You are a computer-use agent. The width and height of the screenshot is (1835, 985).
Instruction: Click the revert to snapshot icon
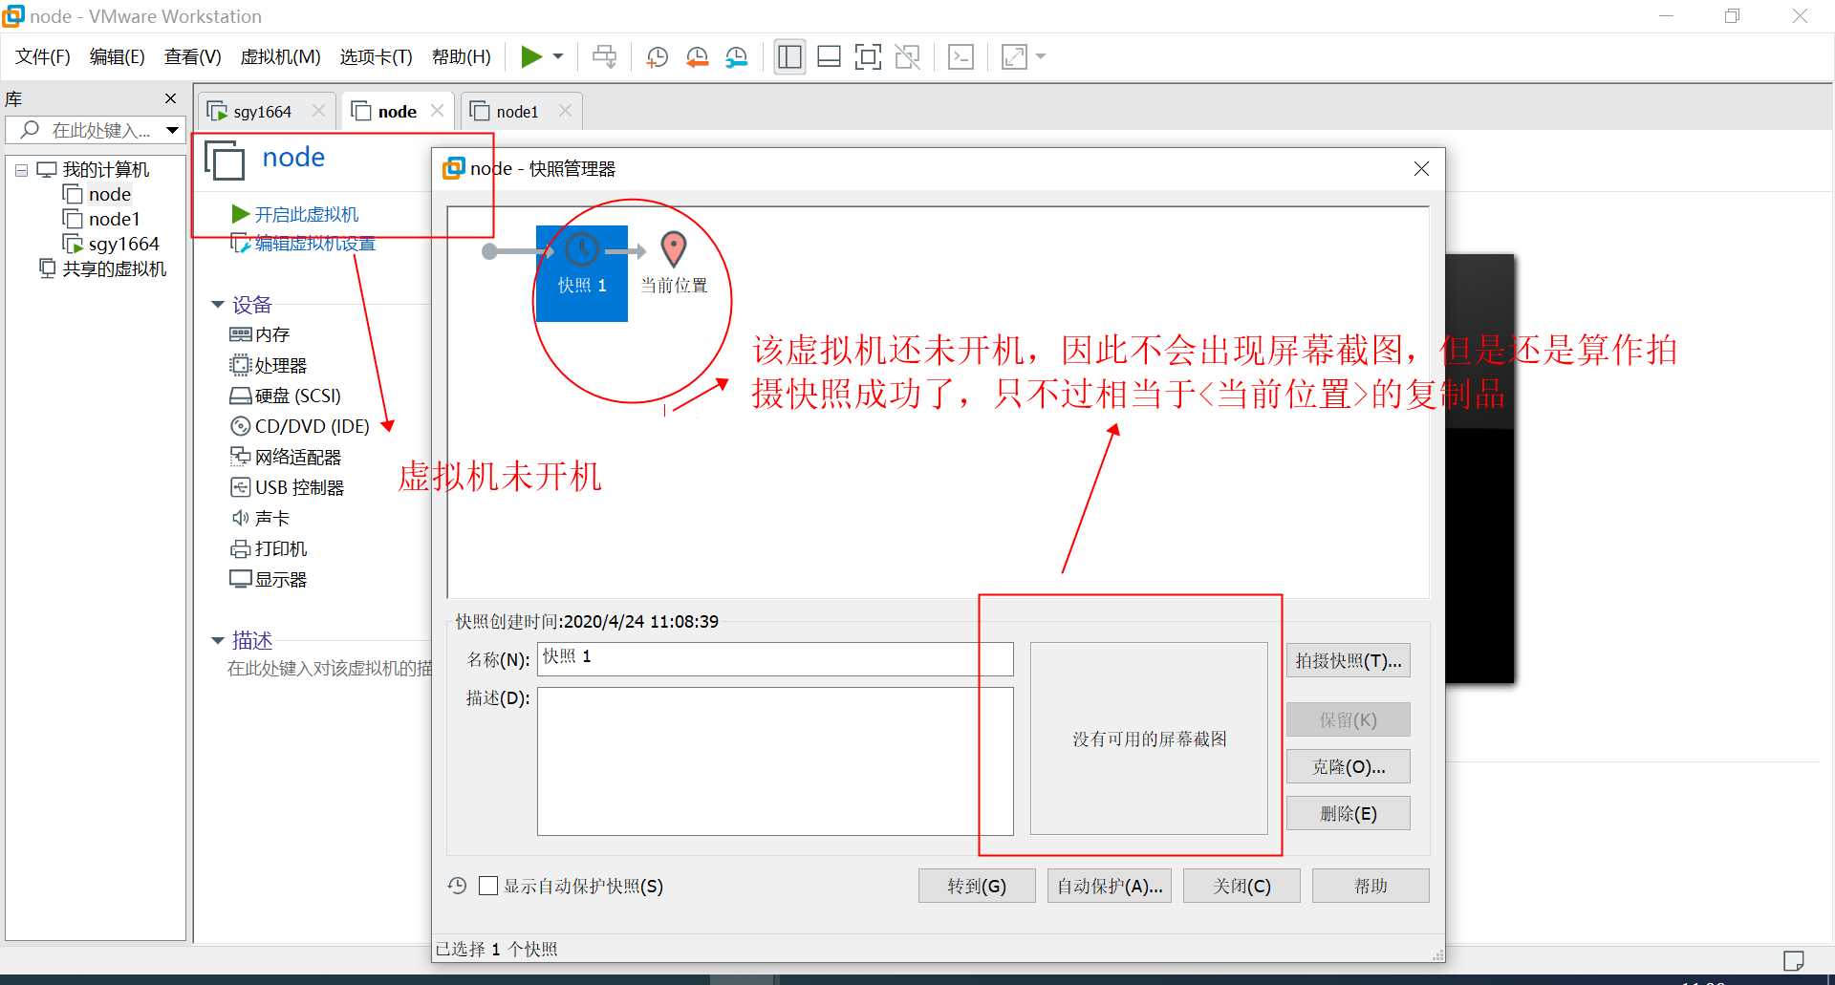tap(698, 57)
